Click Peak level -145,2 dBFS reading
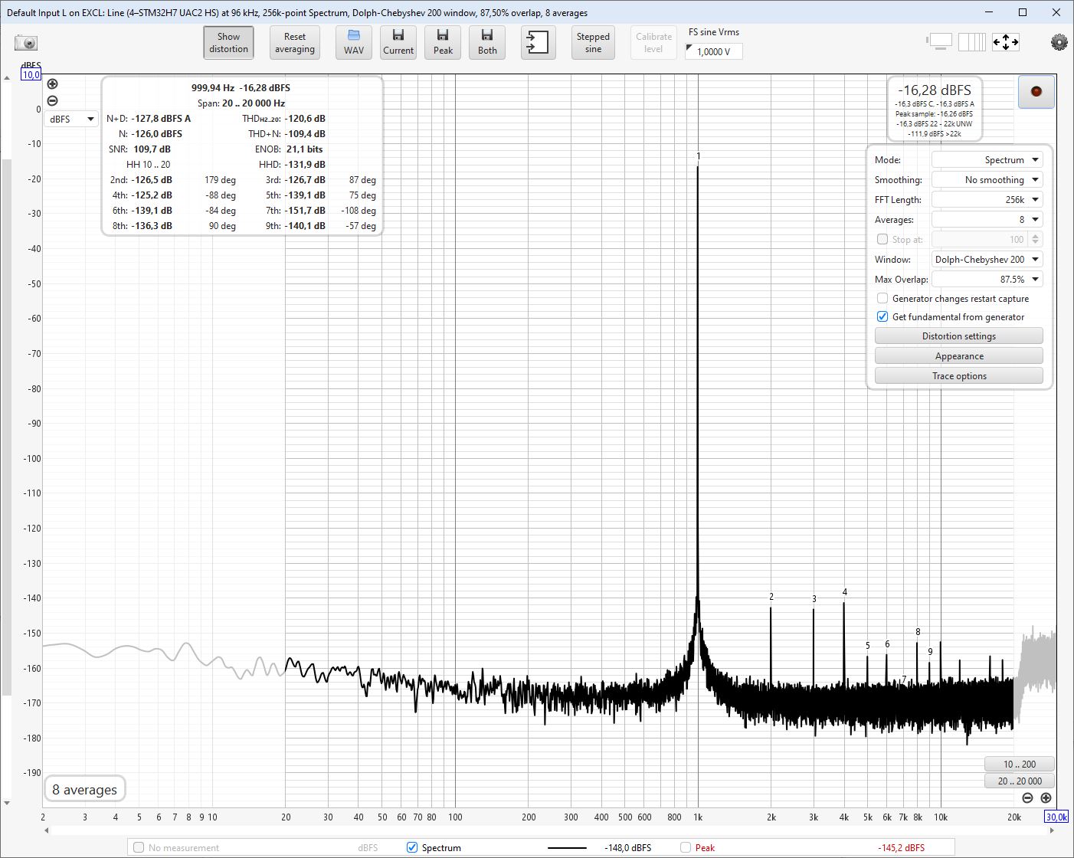1074x858 pixels. coord(901,848)
